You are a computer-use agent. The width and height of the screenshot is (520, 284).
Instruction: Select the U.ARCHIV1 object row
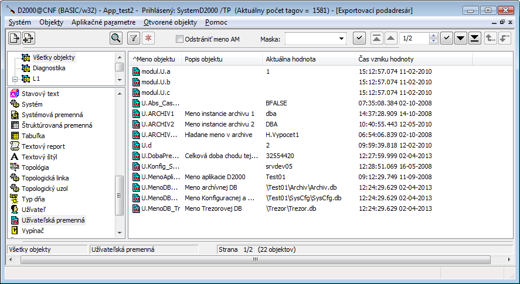pyautogui.click(x=158, y=114)
